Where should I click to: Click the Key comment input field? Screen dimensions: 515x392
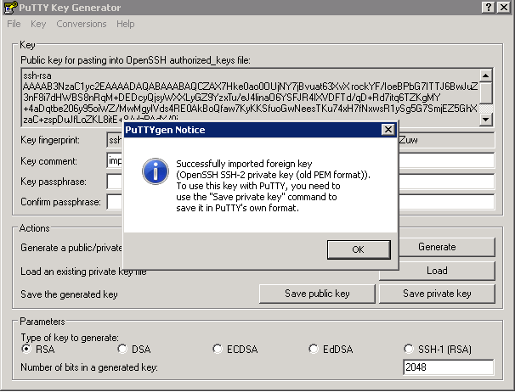tap(301, 160)
